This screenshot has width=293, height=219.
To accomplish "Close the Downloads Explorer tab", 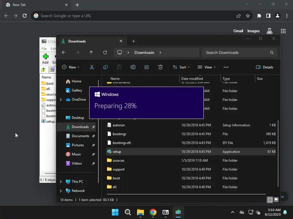I will pyautogui.click(x=121, y=41).
